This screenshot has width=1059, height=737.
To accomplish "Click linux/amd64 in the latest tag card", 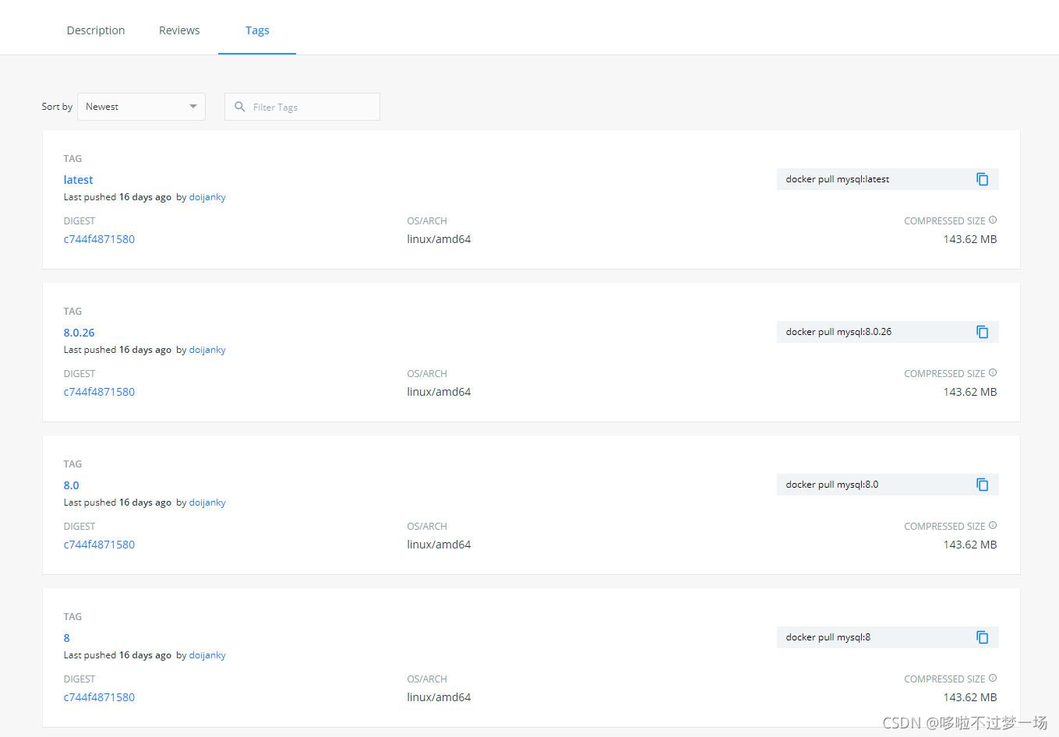I will pyautogui.click(x=439, y=239).
